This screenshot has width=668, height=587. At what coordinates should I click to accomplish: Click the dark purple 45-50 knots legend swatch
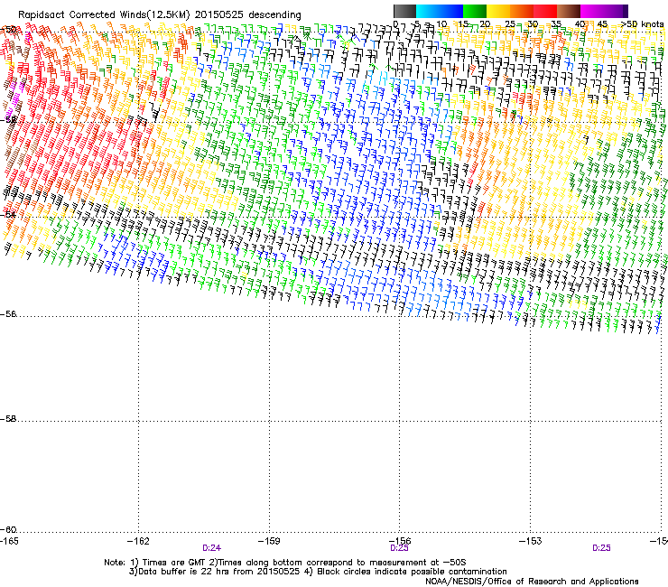[x=616, y=11]
